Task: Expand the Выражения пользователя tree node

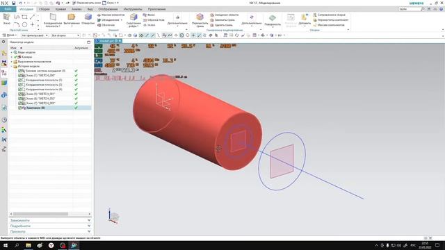Action: (x=12, y=62)
